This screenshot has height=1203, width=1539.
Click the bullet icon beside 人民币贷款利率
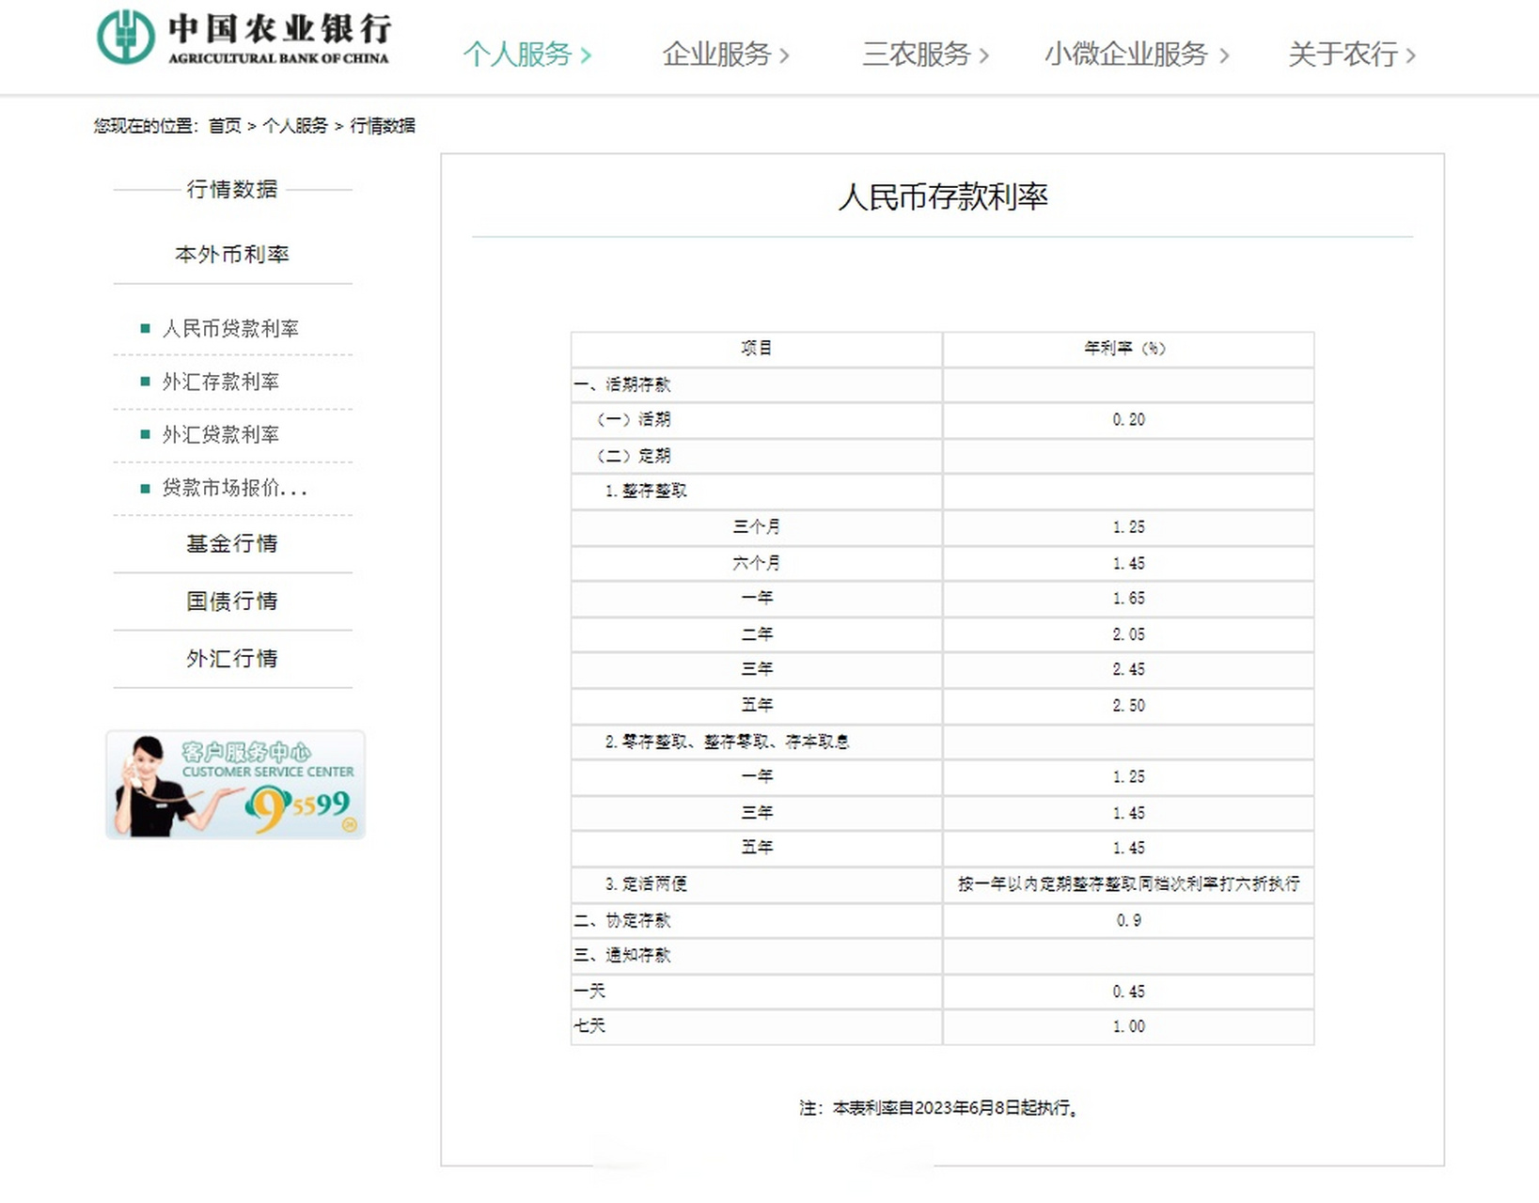click(x=143, y=328)
